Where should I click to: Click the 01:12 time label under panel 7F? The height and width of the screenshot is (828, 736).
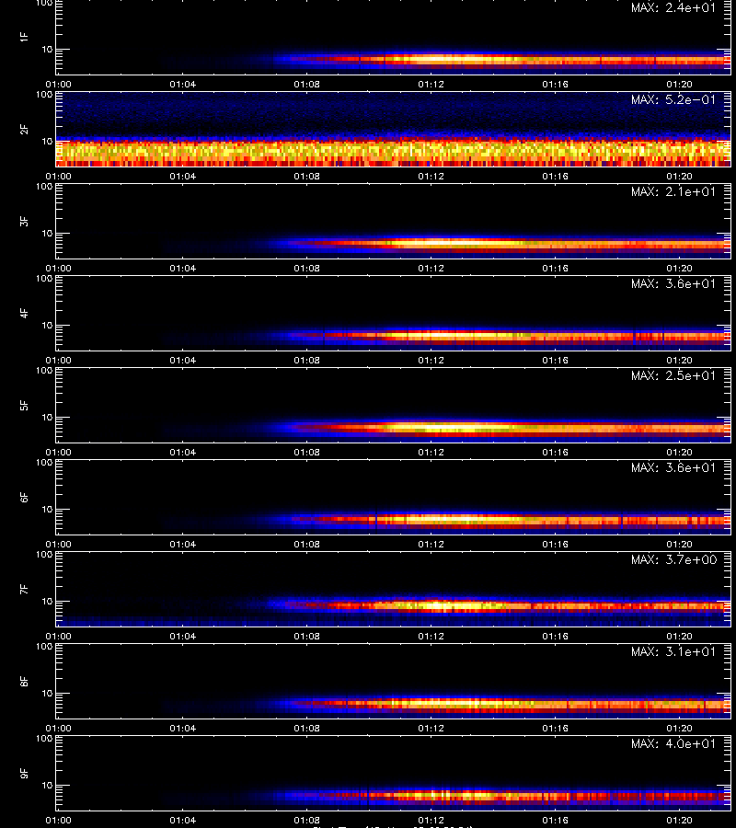pyautogui.click(x=431, y=636)
